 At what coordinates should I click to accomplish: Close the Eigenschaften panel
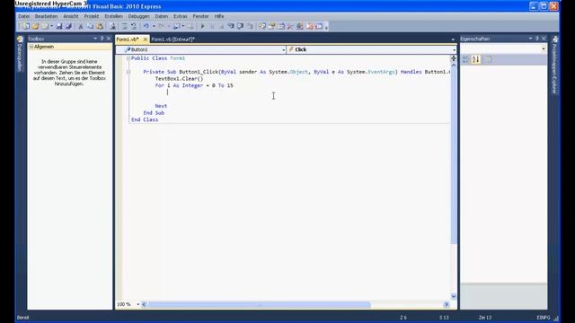pyautogui.click(x=544, y=39)
